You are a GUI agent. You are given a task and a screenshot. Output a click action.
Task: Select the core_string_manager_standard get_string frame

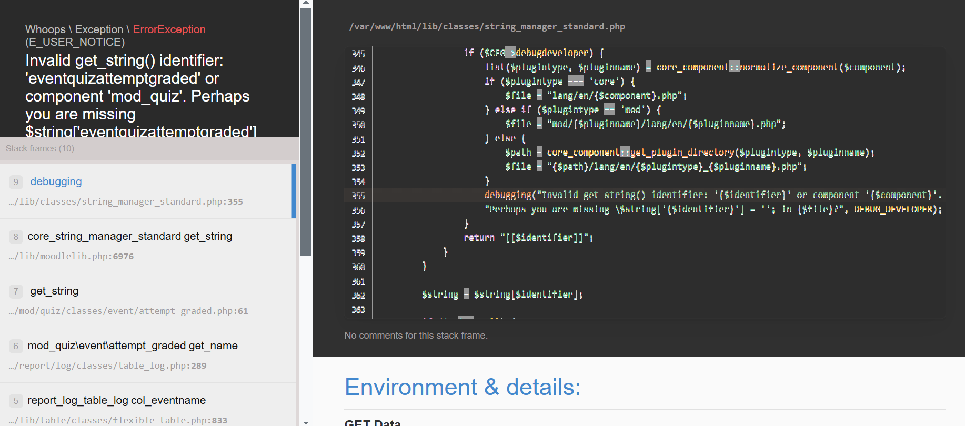coord(147,246)
